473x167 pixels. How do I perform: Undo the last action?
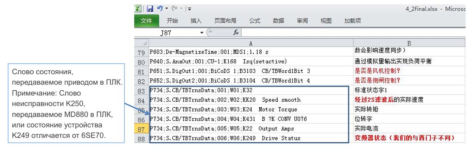pos(159,9)
